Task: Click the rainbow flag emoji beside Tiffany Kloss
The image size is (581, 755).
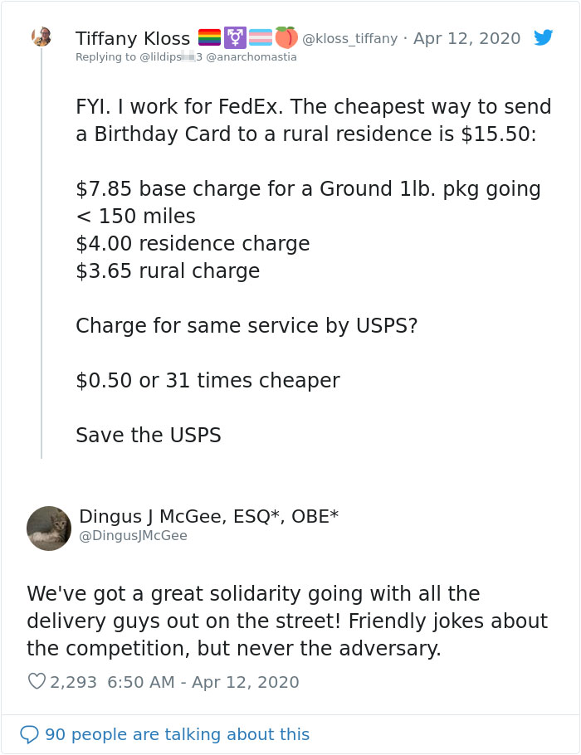Action: coord(209,37)
